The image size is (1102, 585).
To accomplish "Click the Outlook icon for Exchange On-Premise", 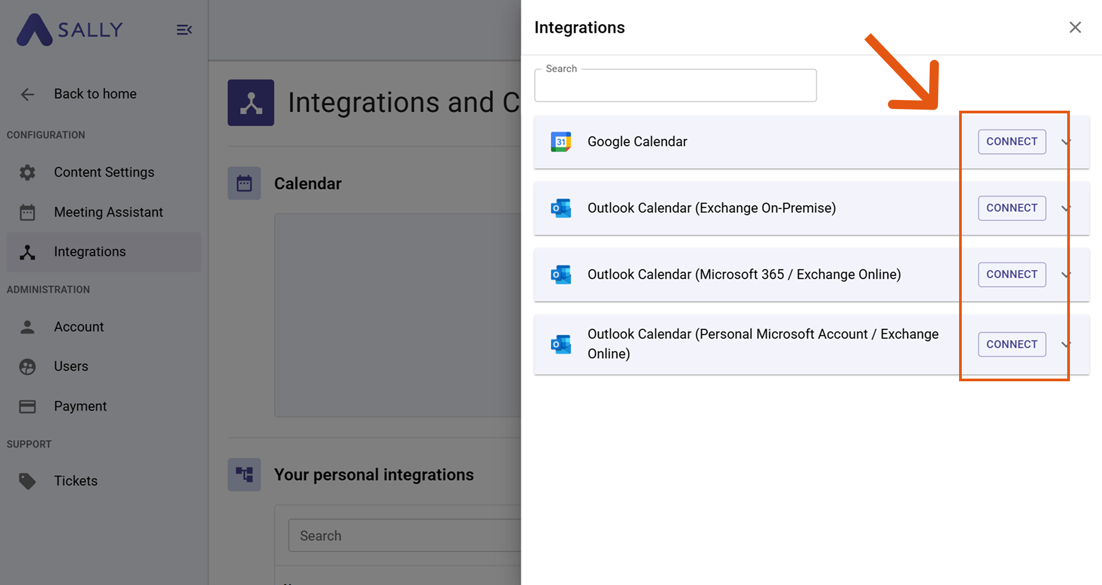I will pos(561,208).
